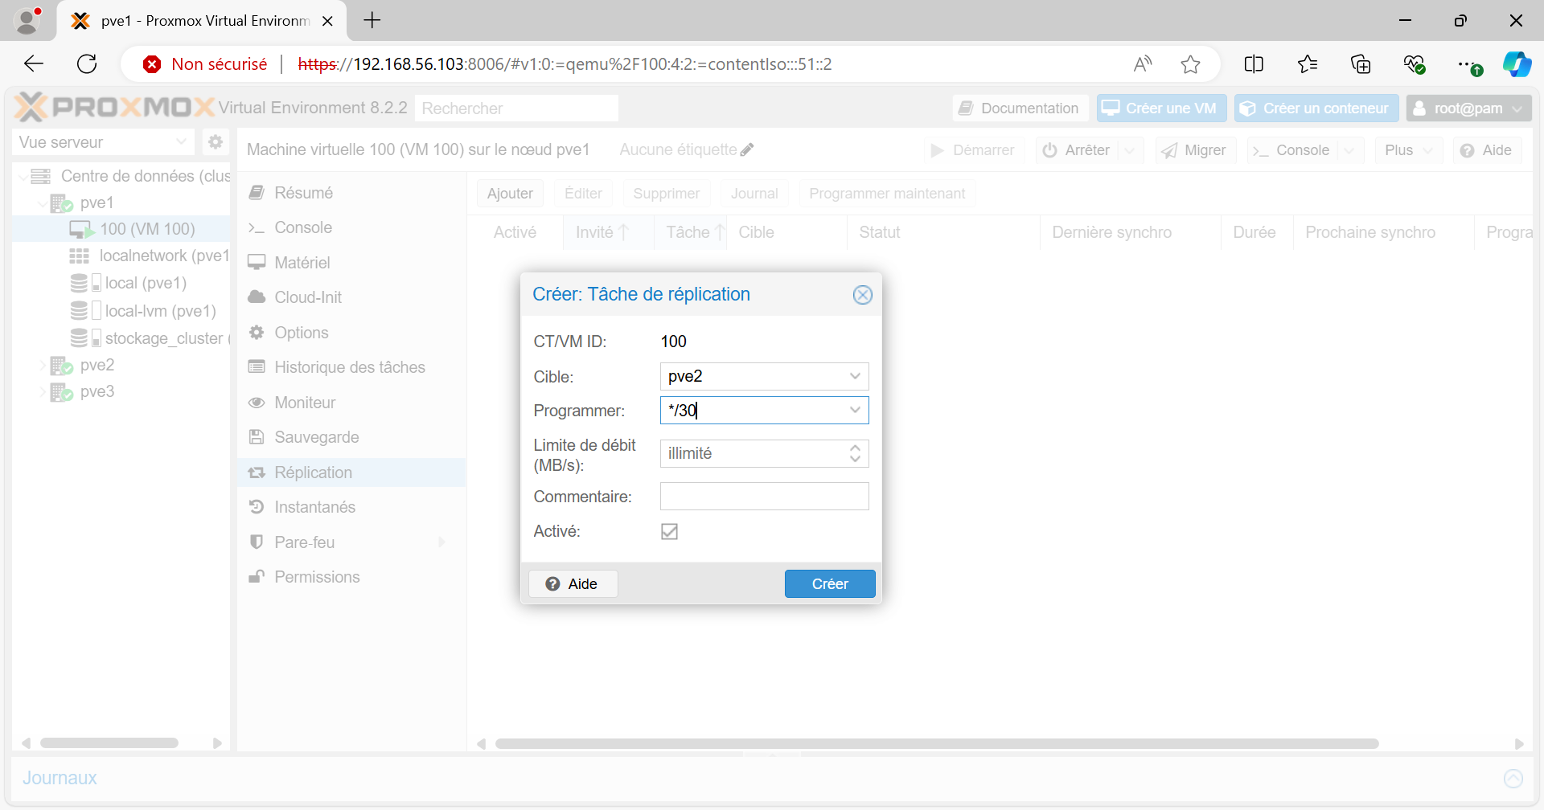Click the Proxmox logo
The image size is (1544, 810).
click(115, 107)
